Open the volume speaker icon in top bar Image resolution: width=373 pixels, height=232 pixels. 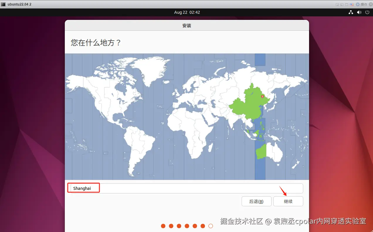point(359,12)
